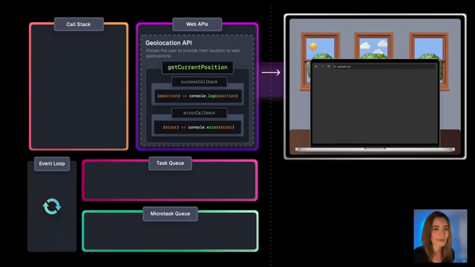The width and height of the screenshot is (475, 267).
Task: Select the Call Stack label
Action: point(79,24)
